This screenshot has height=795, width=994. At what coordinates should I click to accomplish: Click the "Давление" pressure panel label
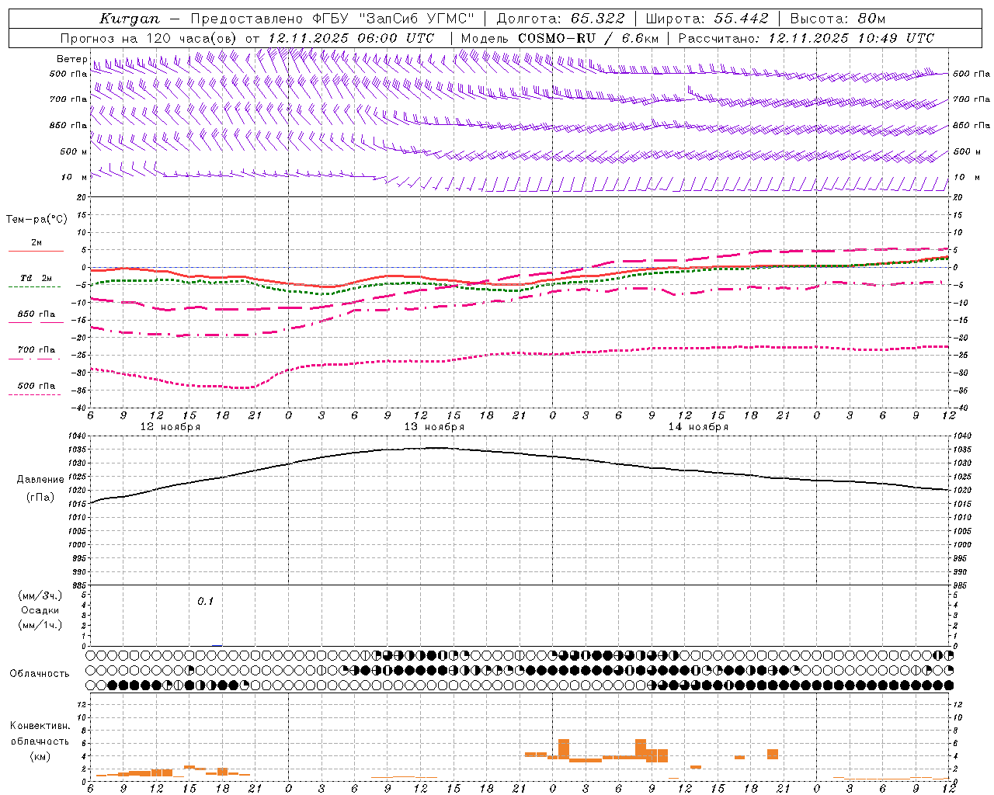click(x=40, y=480)
